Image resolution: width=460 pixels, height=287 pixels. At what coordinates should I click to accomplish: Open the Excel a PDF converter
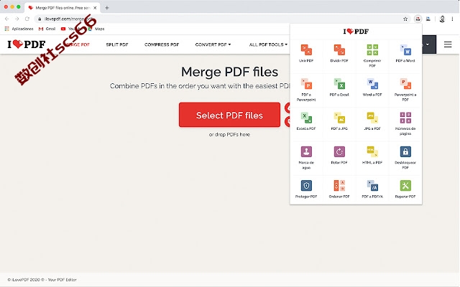click(306, 121)
